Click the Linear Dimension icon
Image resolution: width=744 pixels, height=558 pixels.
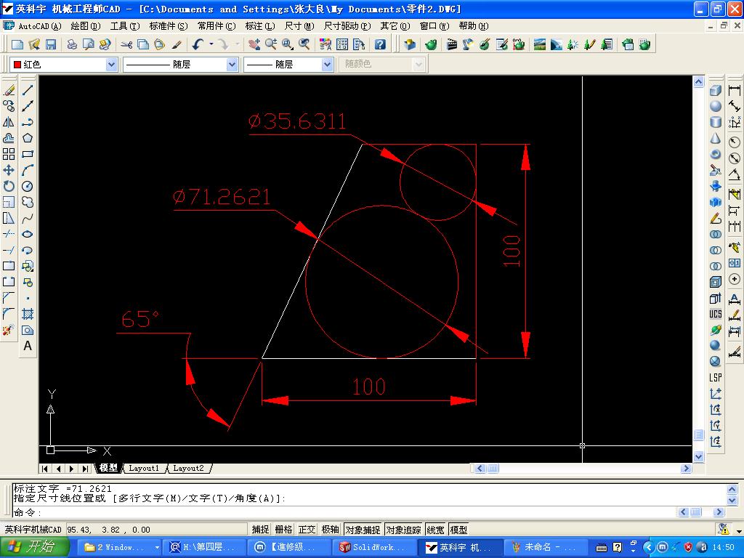(x=735, y=90)
